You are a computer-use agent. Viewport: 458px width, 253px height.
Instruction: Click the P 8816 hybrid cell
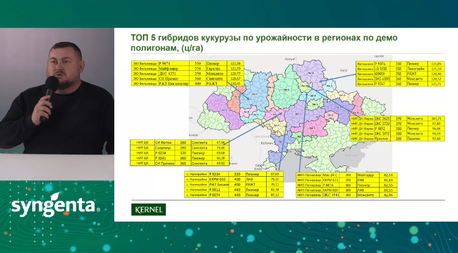point(331,185)
